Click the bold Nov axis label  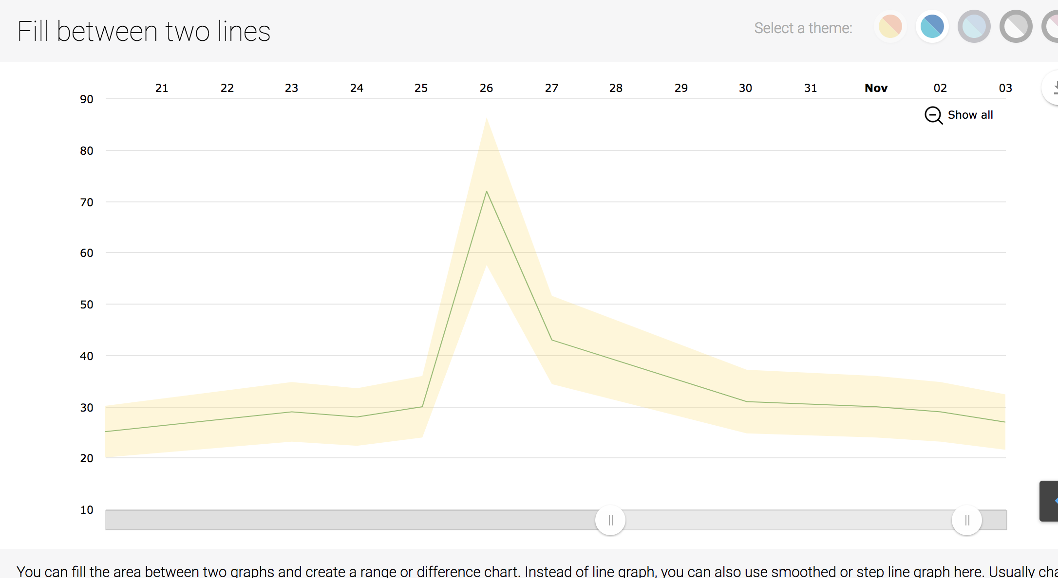coord(876,88)
